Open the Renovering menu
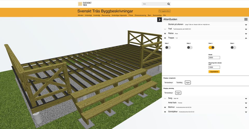 click(x=106, y=15)
